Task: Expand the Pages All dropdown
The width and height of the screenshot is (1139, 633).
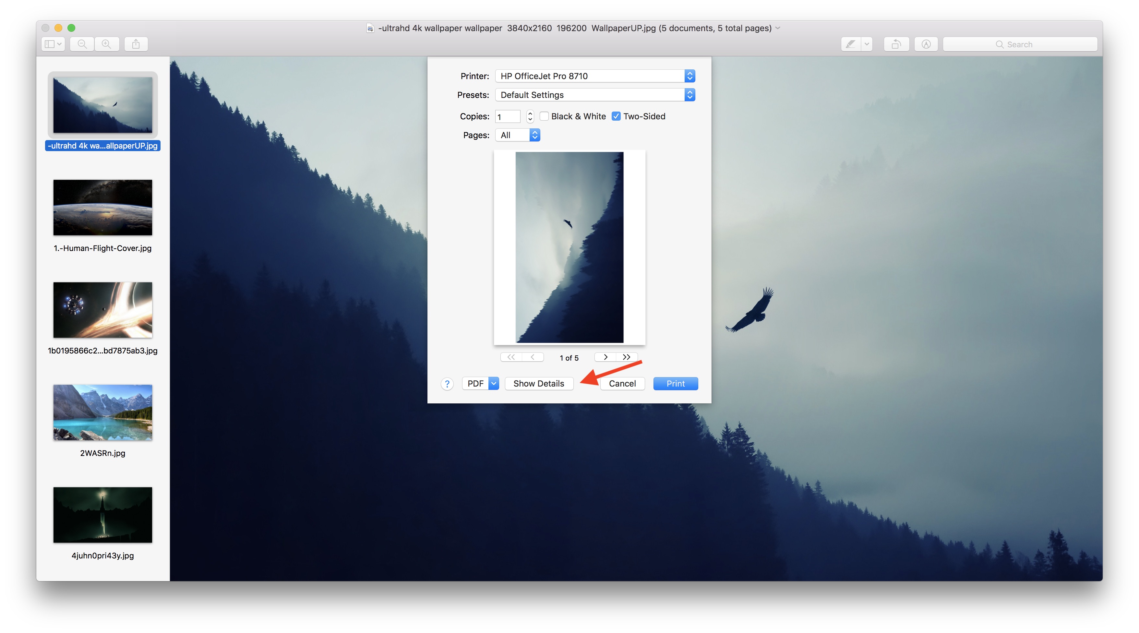Action: (517, 135)
